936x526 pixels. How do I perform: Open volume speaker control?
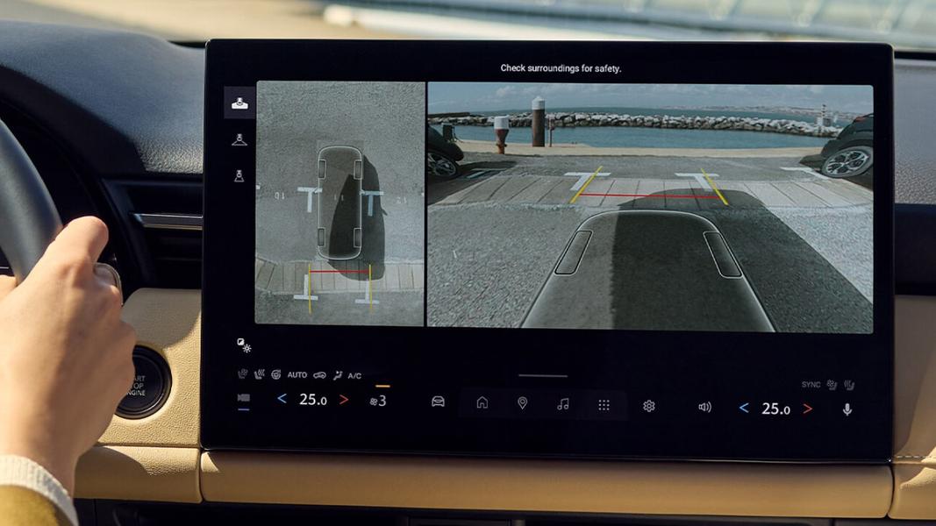tap(704, 408)
